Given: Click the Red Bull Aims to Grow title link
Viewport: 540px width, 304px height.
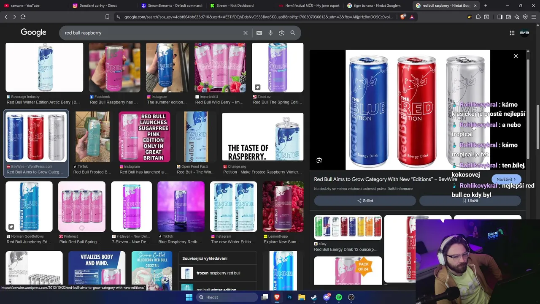Looking at the screenshot, I should coord(386,179).
